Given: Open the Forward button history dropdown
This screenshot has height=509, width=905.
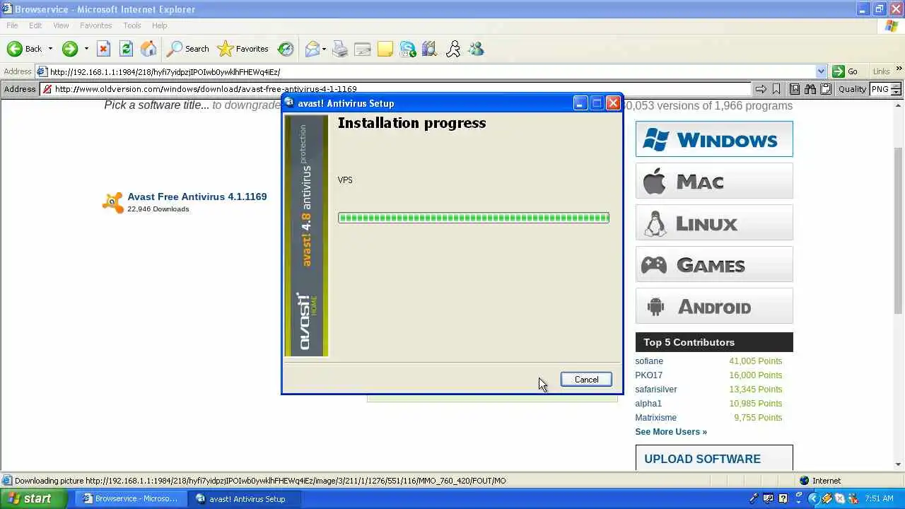Looking at the screenshot, I should click(86, 49).
